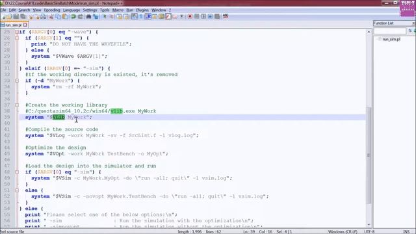Click Run macro multiple times icon
416x234 pixels.
[x=210, y=16]
